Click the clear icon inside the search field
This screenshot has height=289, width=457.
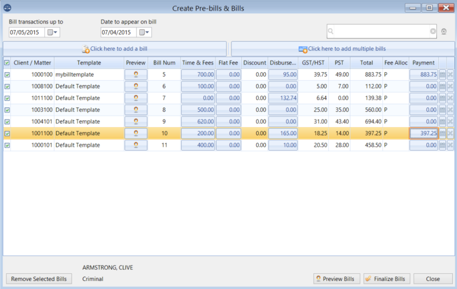(433, 31)
